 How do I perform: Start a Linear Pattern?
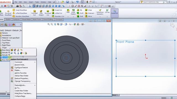click(x=73, y=12)
